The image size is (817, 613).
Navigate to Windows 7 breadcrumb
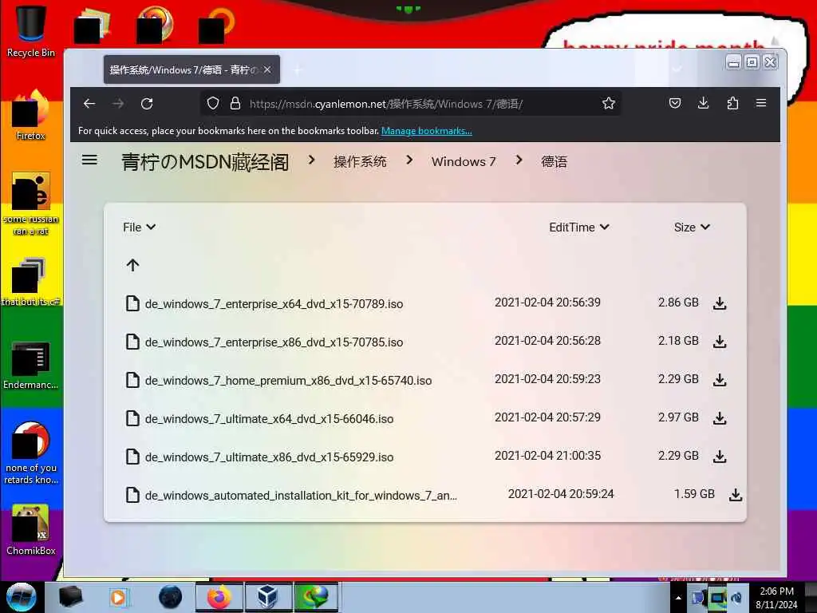point(464,161)
